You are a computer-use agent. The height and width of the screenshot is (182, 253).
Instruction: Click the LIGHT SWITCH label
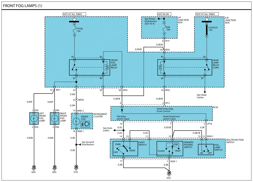[142, 143]
